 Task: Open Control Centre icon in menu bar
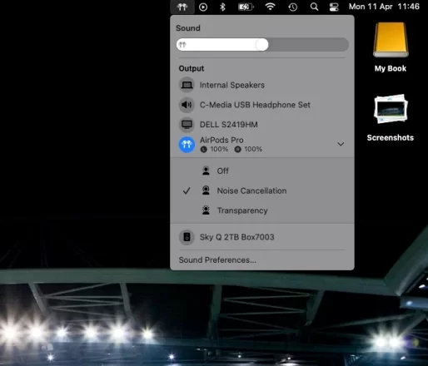click(x=334, y=7)
